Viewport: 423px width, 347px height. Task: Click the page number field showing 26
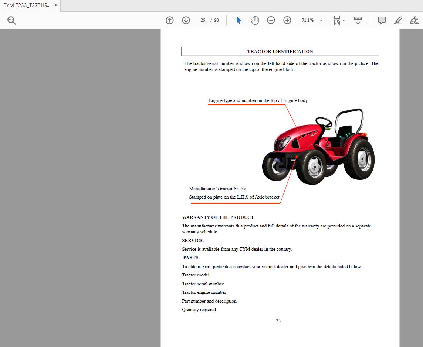tap(203, 20)
